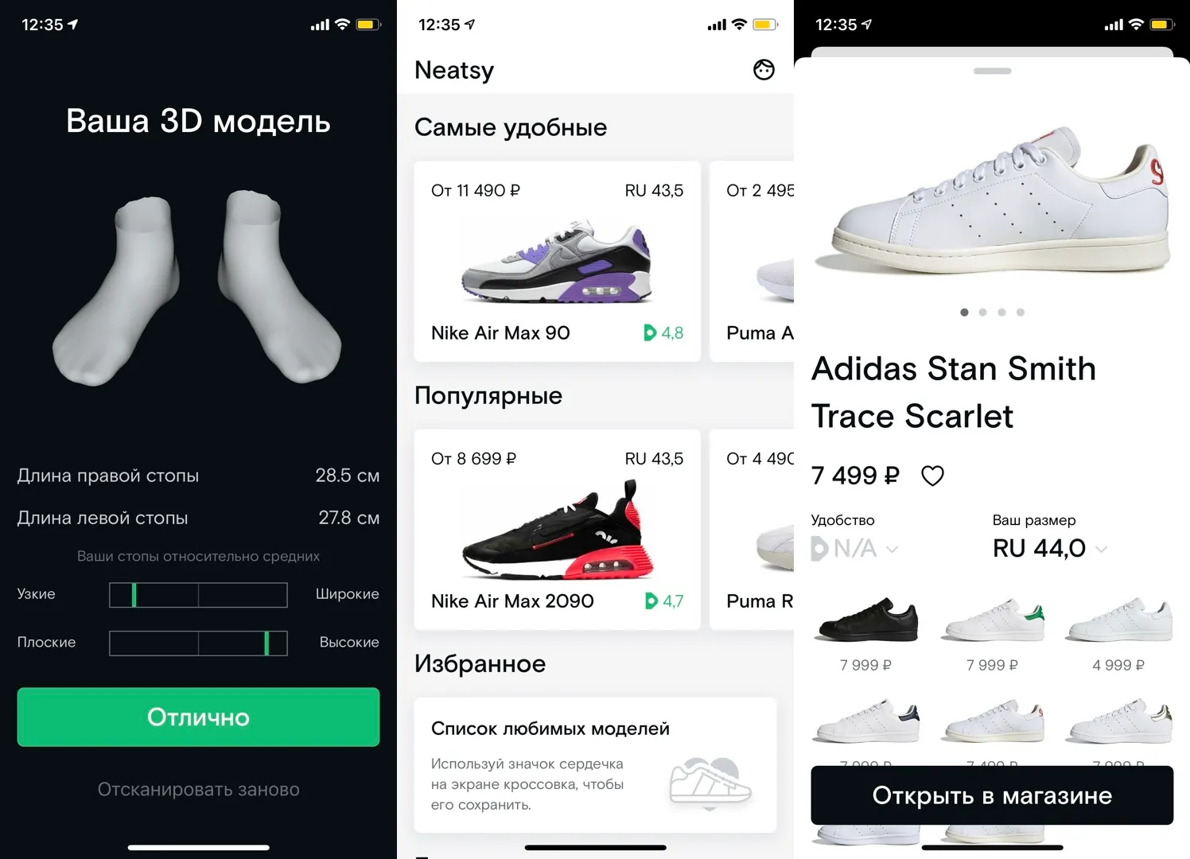Click the Узкие–Широкие width indicator bar
The image size is (1190, 859).
tap(198, 595)
